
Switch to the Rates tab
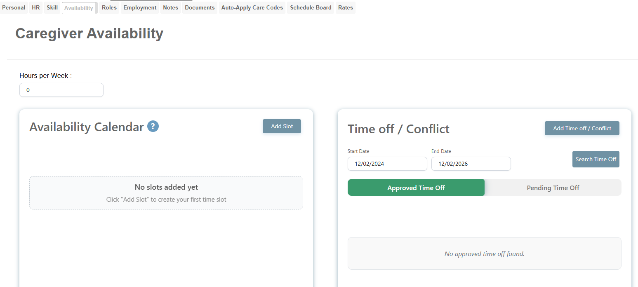click(346, 8)
